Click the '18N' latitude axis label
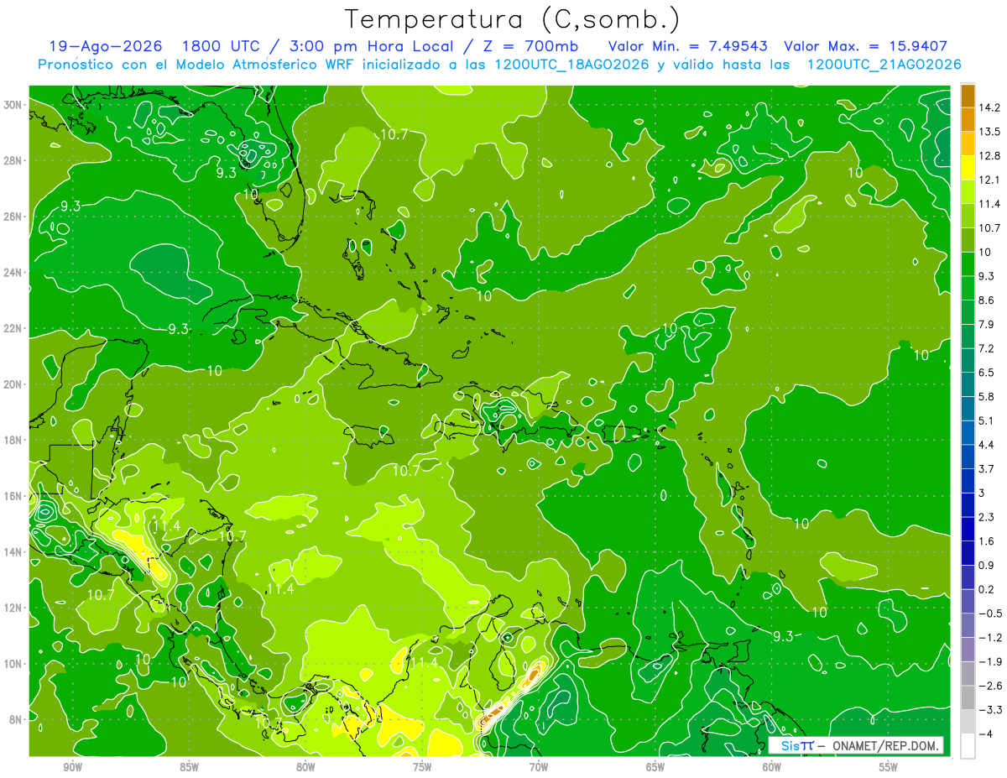The image size is (1007, 778). (x=13, y=440)
